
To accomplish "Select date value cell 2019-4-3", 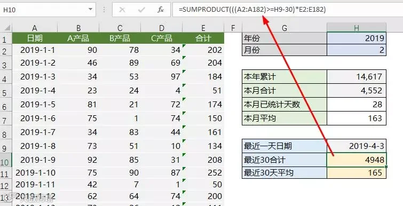I will 357,146.
